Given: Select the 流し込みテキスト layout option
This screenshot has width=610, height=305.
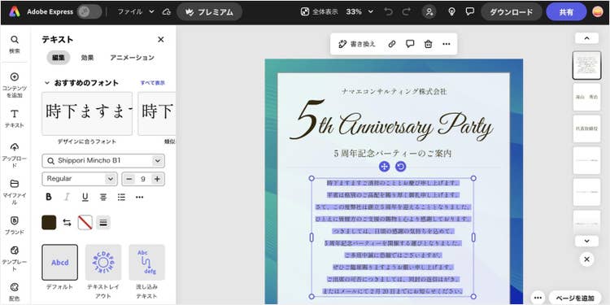Looking at the screenshot, I should click(x=146, y=262).
